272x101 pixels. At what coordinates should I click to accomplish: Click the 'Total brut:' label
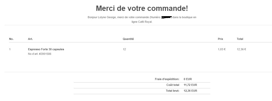point(172,91)
